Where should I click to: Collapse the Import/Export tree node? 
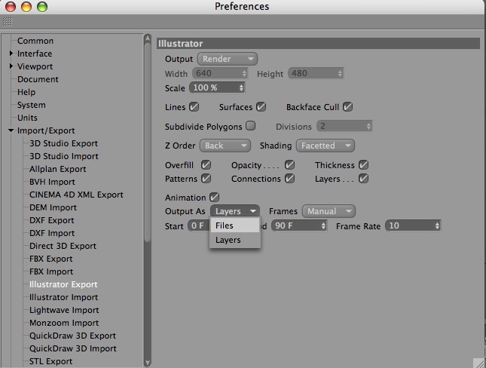pyautogui.click(x=11, y=130)
